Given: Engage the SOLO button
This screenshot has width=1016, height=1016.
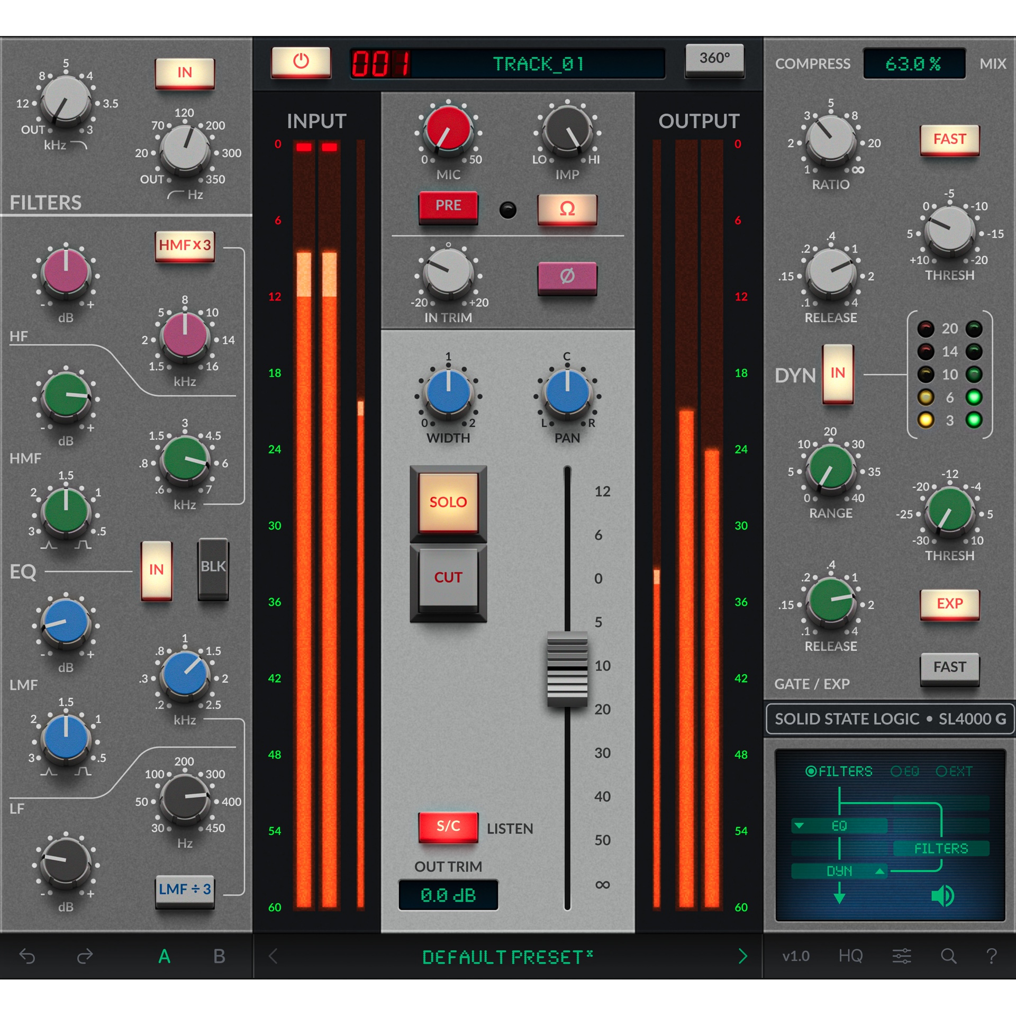Looking at the screenshot, I should 448,503.
